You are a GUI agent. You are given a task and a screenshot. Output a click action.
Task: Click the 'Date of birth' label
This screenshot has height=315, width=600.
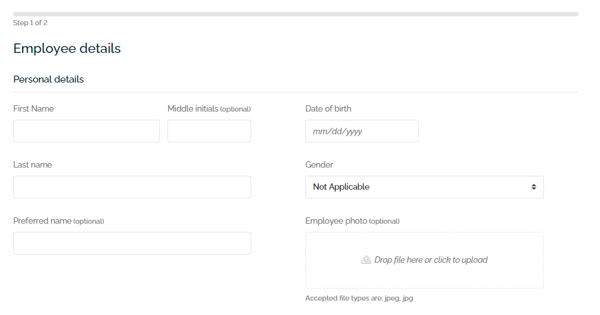328,108
